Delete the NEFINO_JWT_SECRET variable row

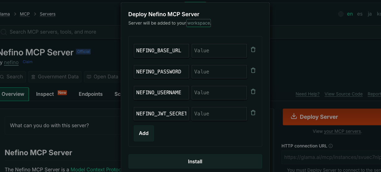click(253, 113)
